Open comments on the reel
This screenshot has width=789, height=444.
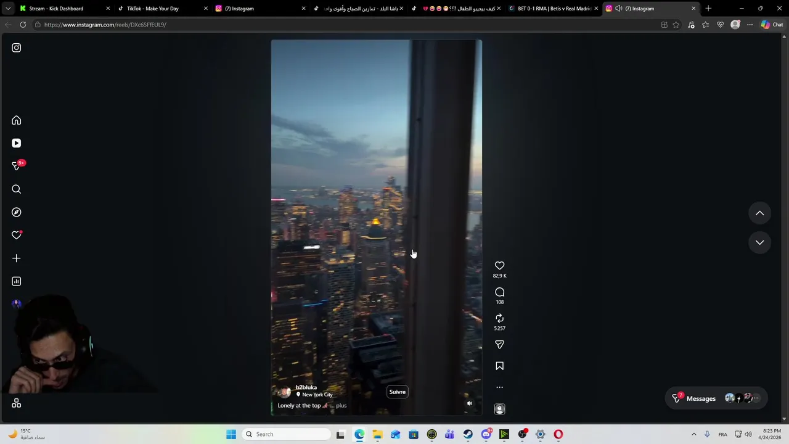pyautogui.click(x=500, y=292)
